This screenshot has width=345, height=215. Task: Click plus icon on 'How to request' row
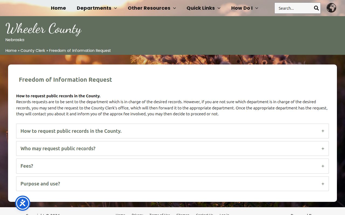click(323, 131)
